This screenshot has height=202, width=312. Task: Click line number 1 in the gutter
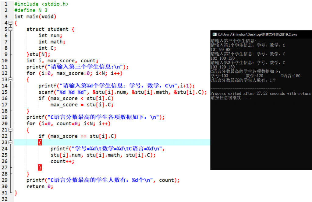(6, 4)
